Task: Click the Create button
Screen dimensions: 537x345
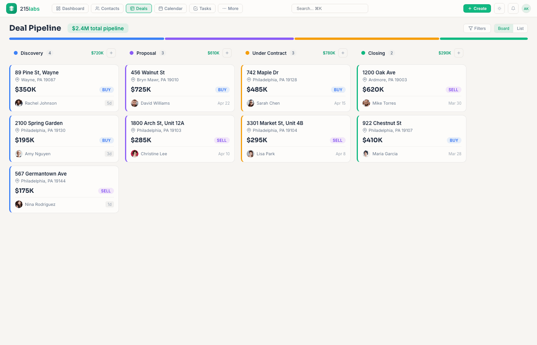Action: 477,8
